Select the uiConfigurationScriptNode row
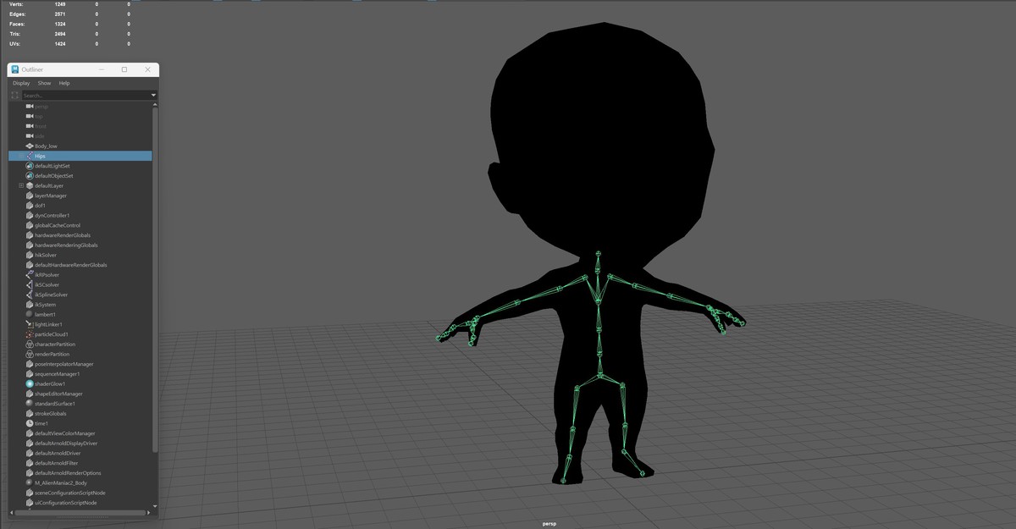1016x529 pixels. pos(80,503)
